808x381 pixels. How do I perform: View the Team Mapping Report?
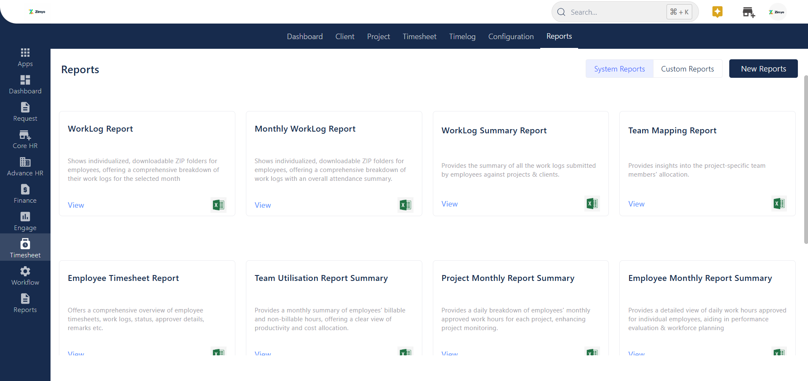[x=637, y=204]
